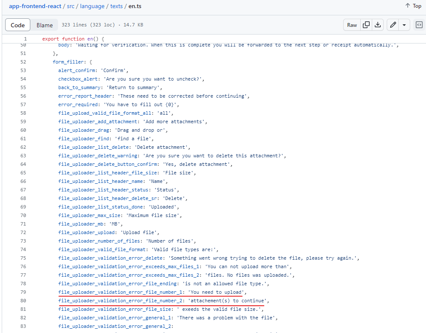Open the symbols panel icon

pos(419,25)
